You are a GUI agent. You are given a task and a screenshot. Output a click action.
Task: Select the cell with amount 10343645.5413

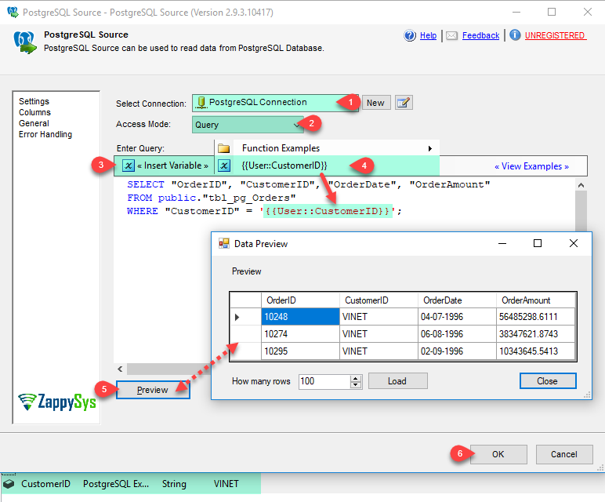coord(536,351)
